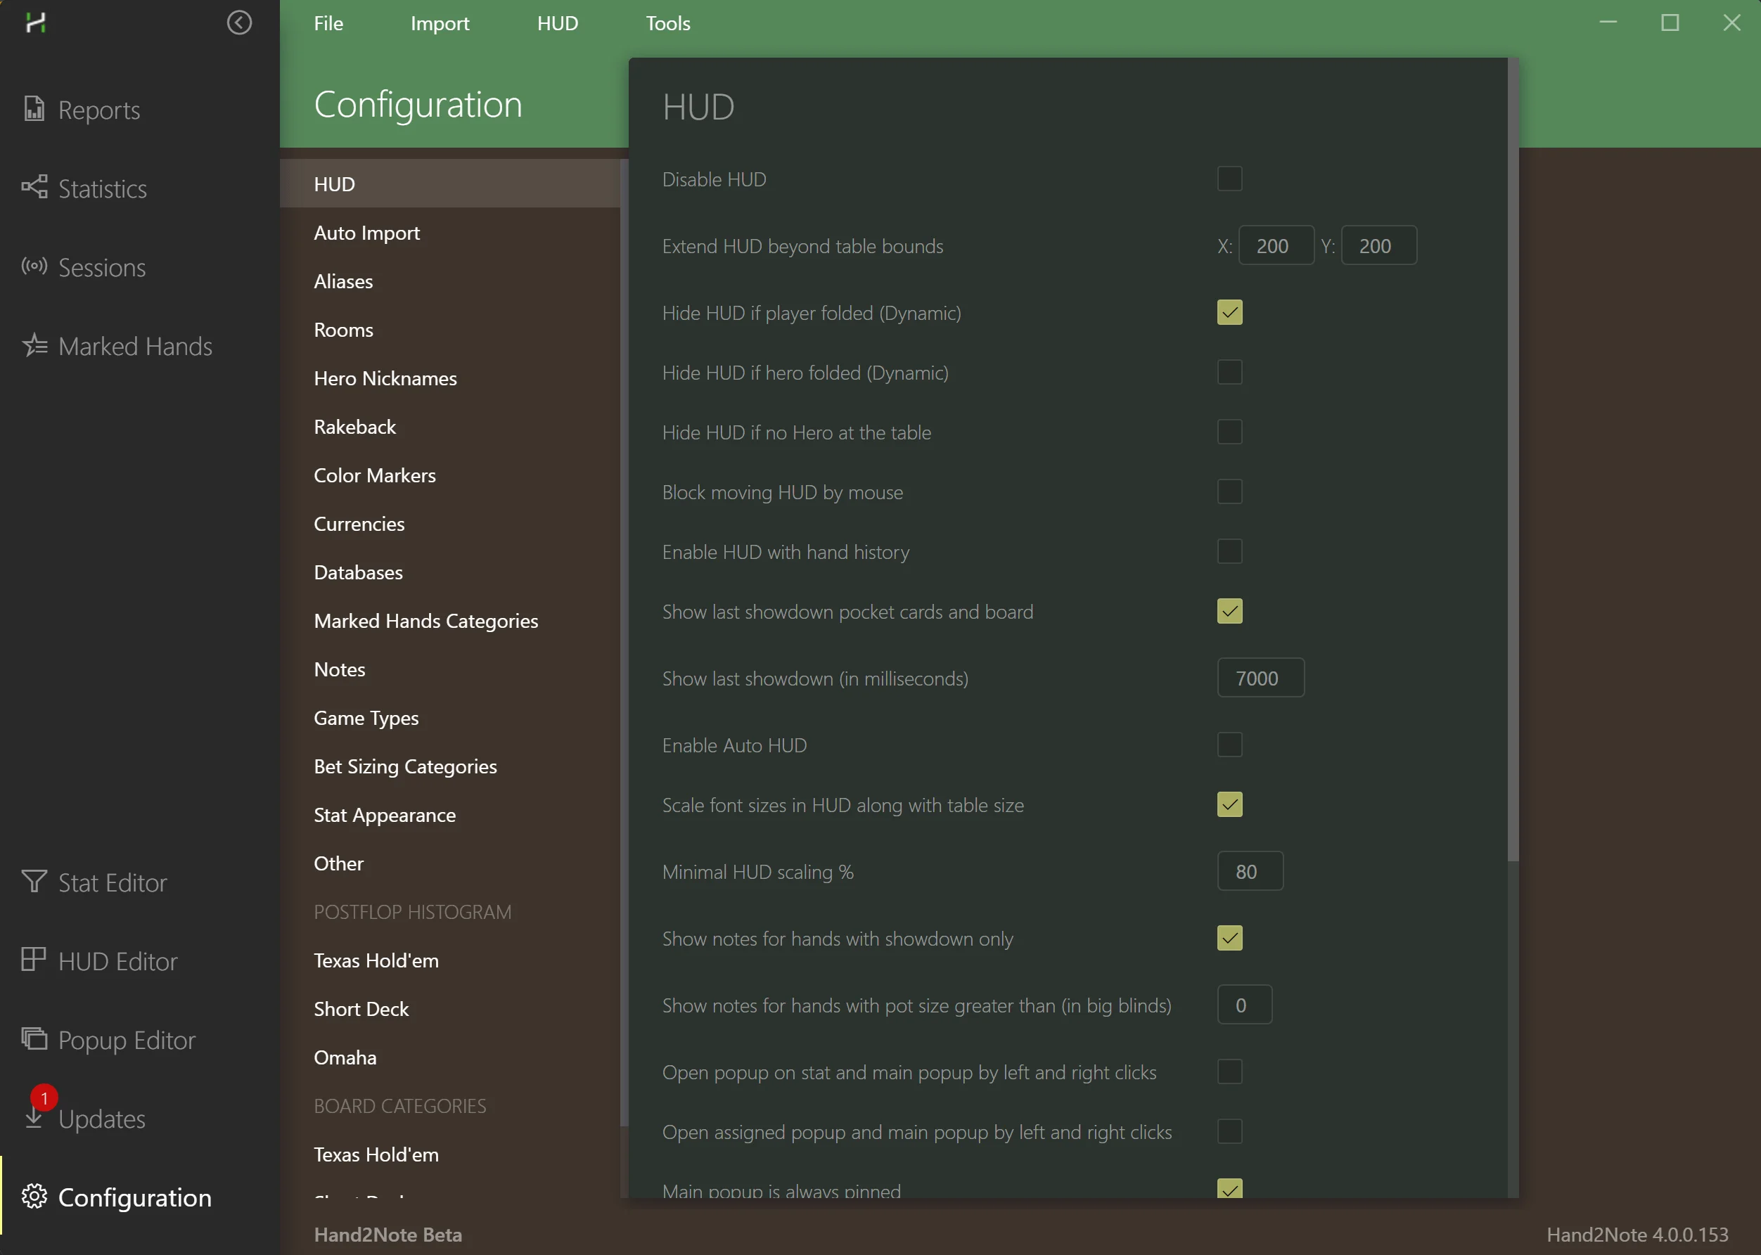Uncheck Hide HUD if player folded
Image resolution: width=1761 pixels, height=1255 pixels.
tap(1229, 312)
